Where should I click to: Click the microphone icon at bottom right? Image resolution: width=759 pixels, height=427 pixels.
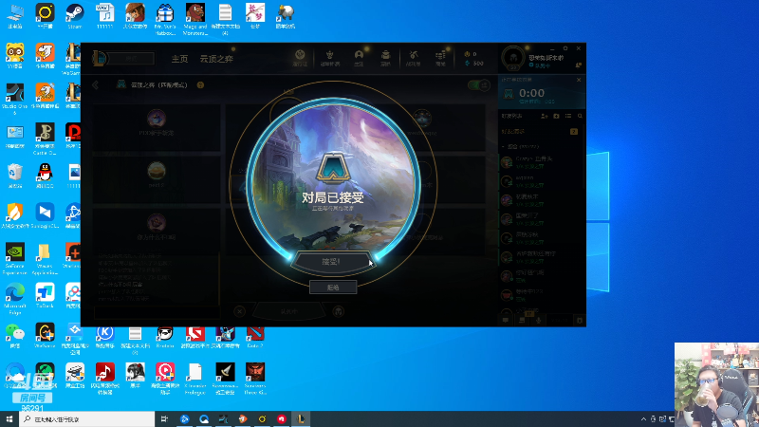coord(538,320)
